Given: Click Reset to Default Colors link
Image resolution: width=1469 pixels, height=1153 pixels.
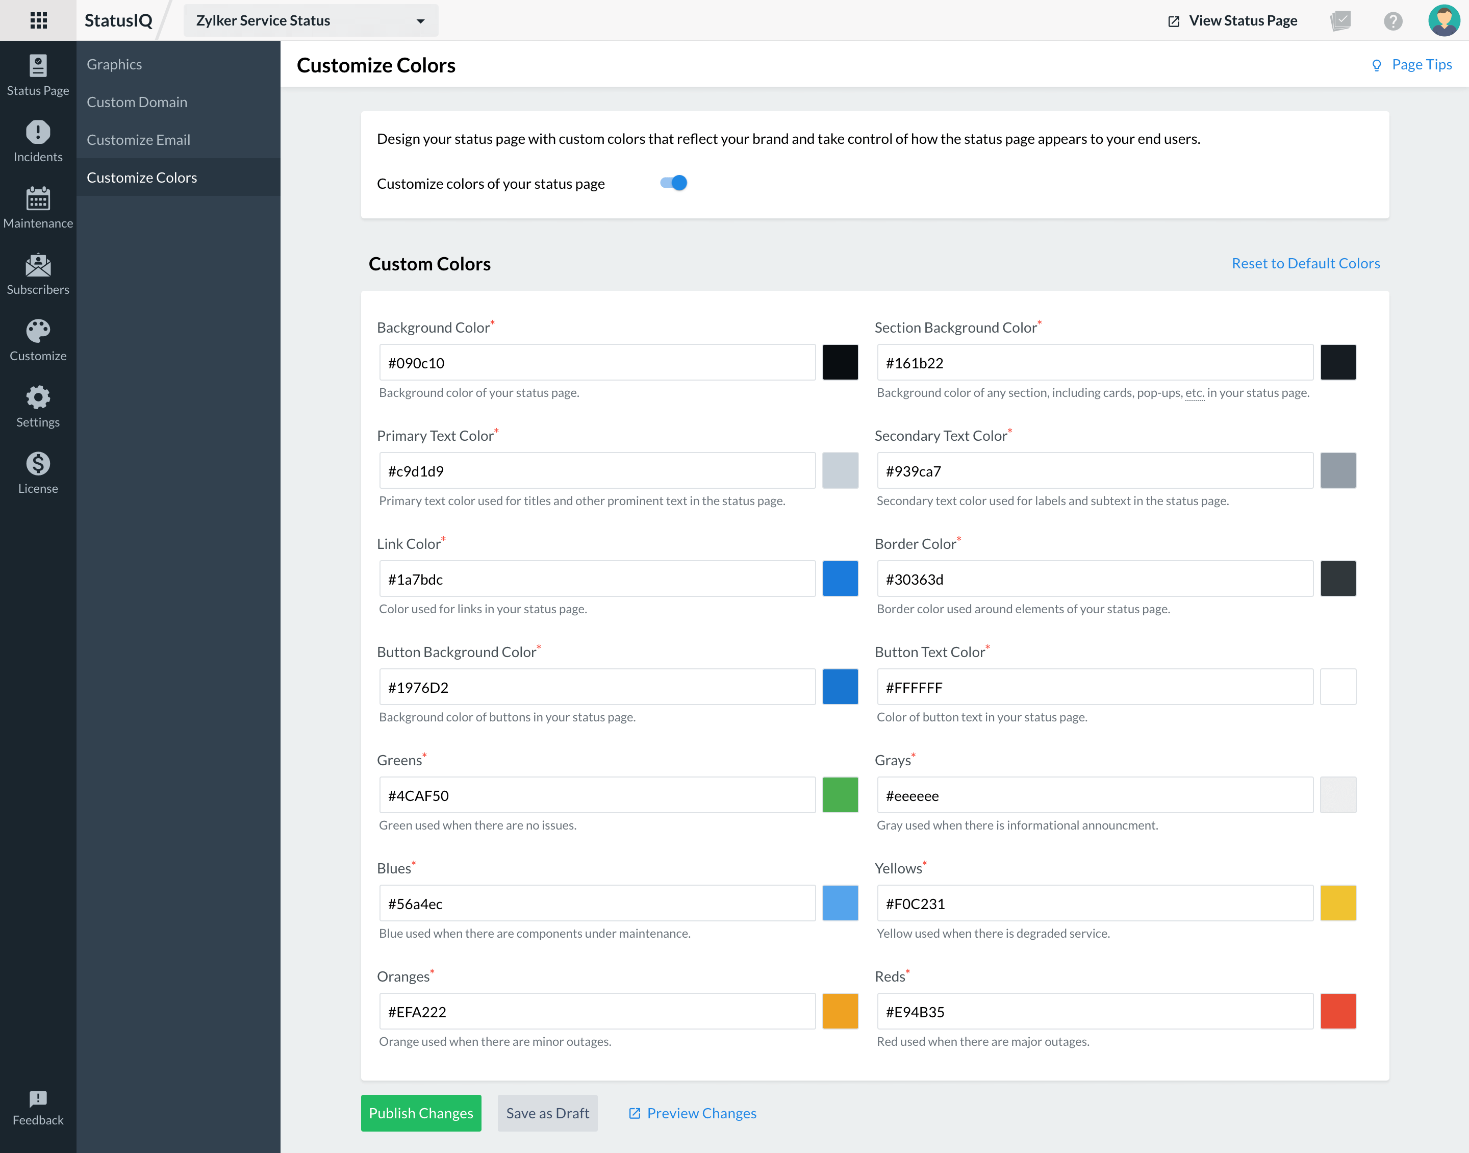Looking at the screenshot, I should [1305, 263].
